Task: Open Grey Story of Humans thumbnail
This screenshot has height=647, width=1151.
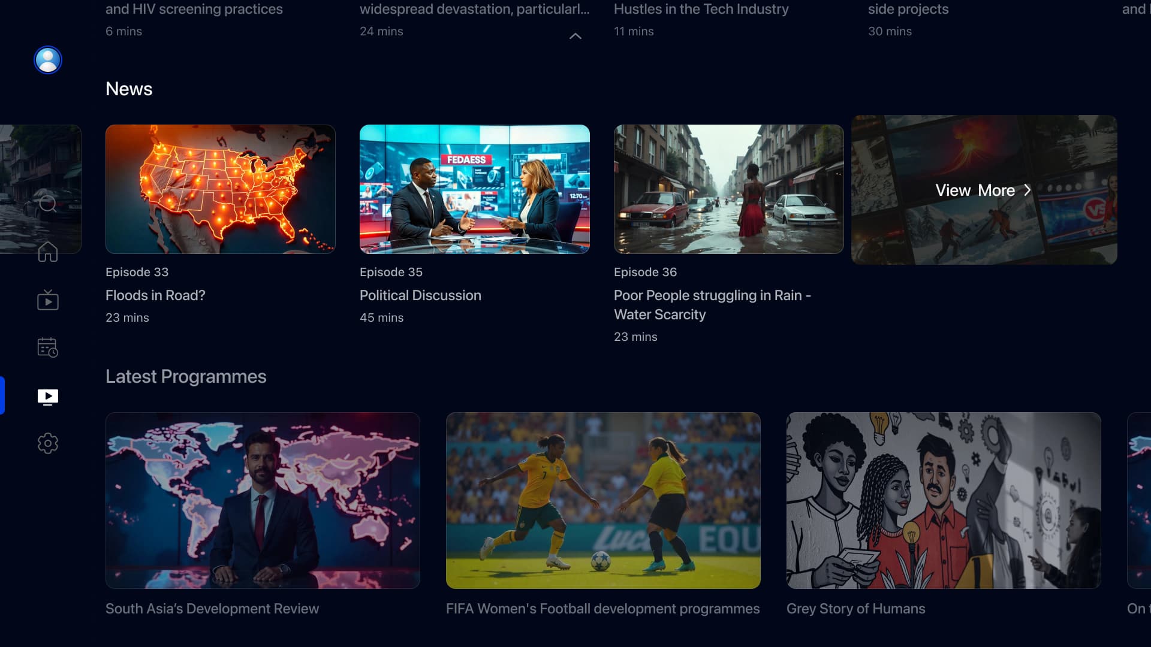Action: click(944, 500)
